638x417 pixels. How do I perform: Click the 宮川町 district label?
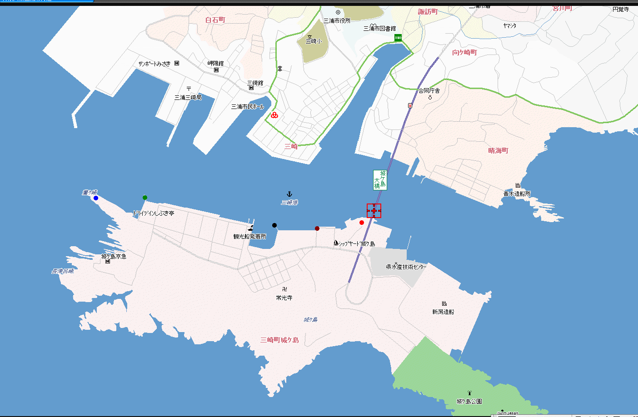click(563, 8)
